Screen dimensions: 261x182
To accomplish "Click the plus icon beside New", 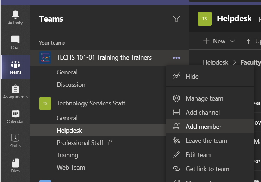I will pos(206,41).
